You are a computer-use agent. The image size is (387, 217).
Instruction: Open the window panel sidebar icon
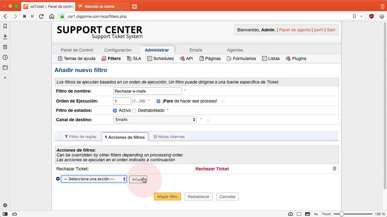5,68
